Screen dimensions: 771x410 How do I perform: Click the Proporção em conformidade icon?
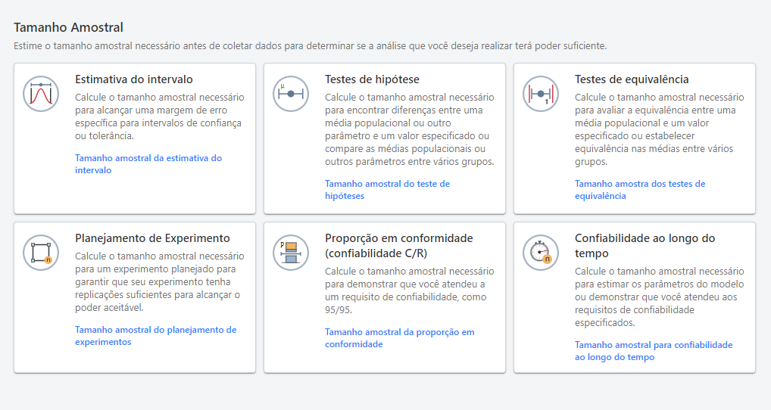tap(291, 253)
